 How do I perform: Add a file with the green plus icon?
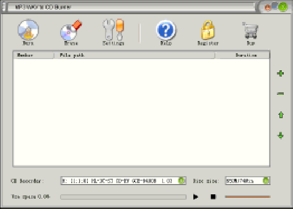[x=280, y=73]
